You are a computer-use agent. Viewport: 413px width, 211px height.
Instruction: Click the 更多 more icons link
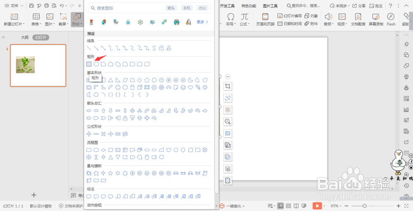point(202,22)
